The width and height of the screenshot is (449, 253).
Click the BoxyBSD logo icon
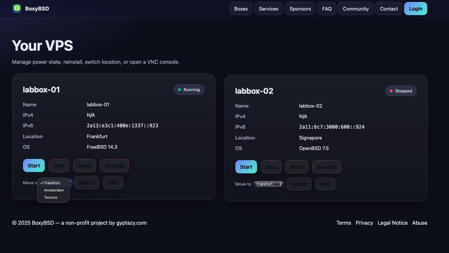16,9
